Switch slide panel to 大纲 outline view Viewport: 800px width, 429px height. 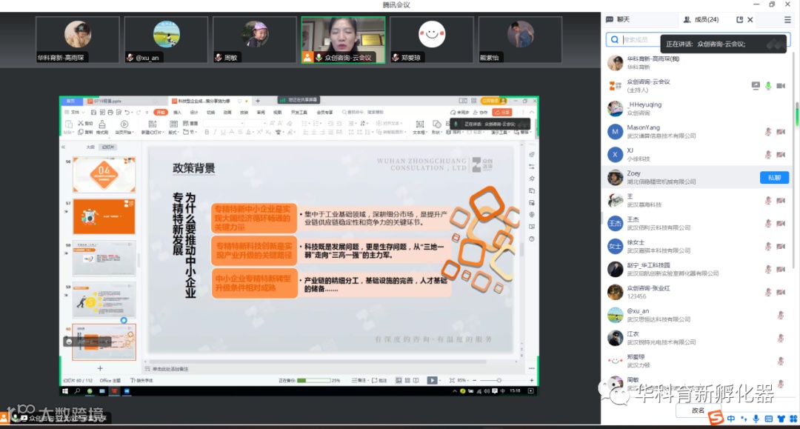[x=90, y=147]
